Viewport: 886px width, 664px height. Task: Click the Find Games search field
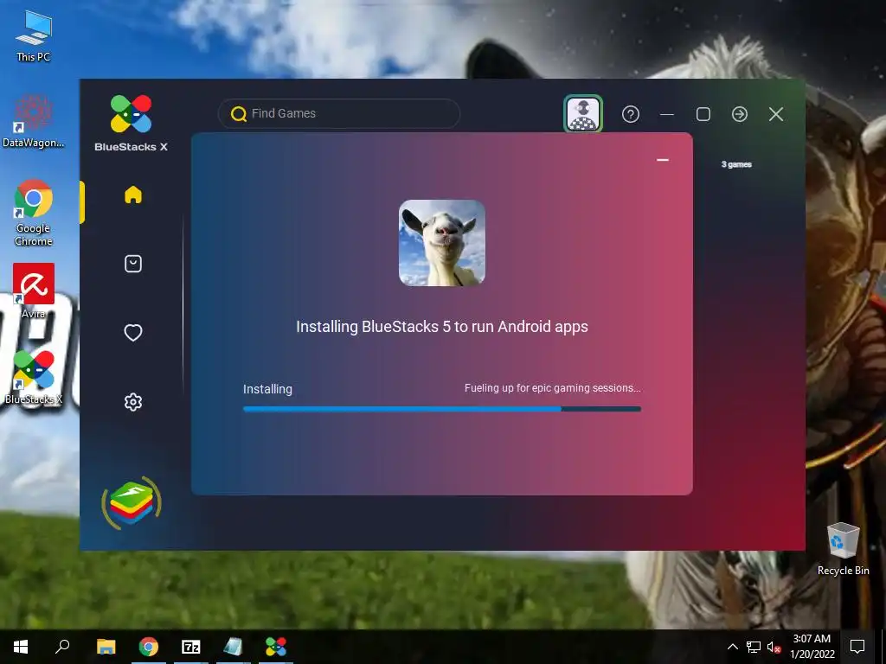click(339, 113)
